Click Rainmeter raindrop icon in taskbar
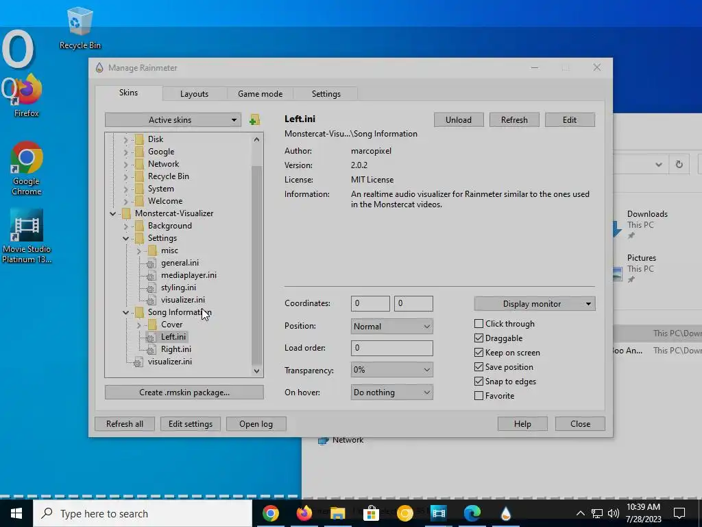702x527 pixels. pos(505,513)
